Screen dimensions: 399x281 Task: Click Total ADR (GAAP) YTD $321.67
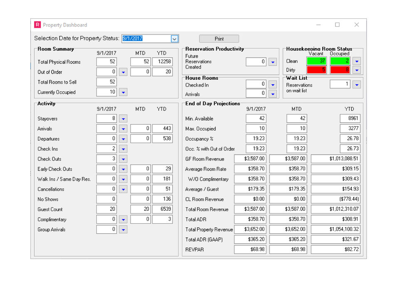pyautogui.click(x=335, y=239)
